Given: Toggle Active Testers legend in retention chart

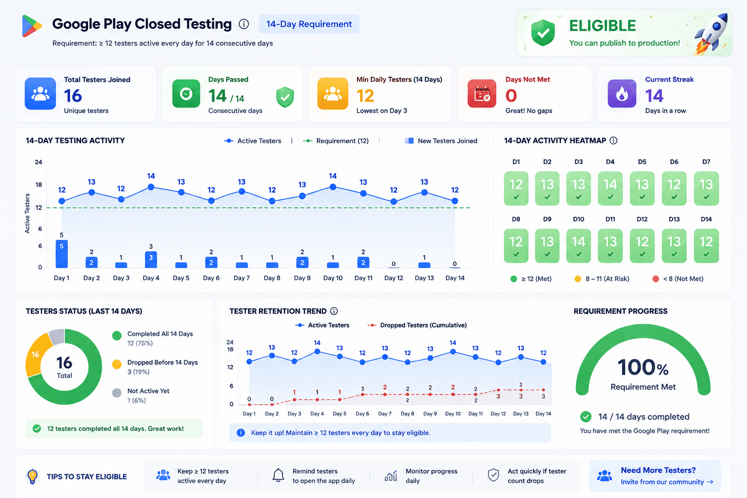Looking at the screenshot, I should 322,325.
